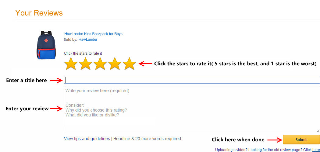This screenshot has width=320, height=152.
Task: Click the resize grip of the review text area
Action: [318, 130]
